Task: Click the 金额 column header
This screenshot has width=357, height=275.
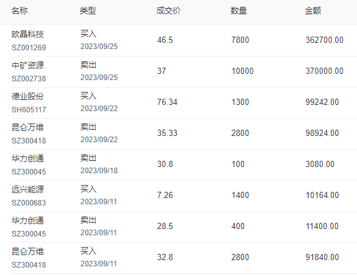Action: coord(313,11)
